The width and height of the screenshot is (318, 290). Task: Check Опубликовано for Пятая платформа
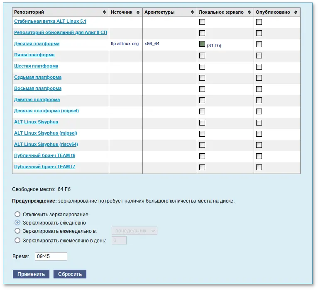click(x=259, y=56)
